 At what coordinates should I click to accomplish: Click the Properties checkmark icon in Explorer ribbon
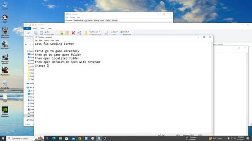coord(106,33)
